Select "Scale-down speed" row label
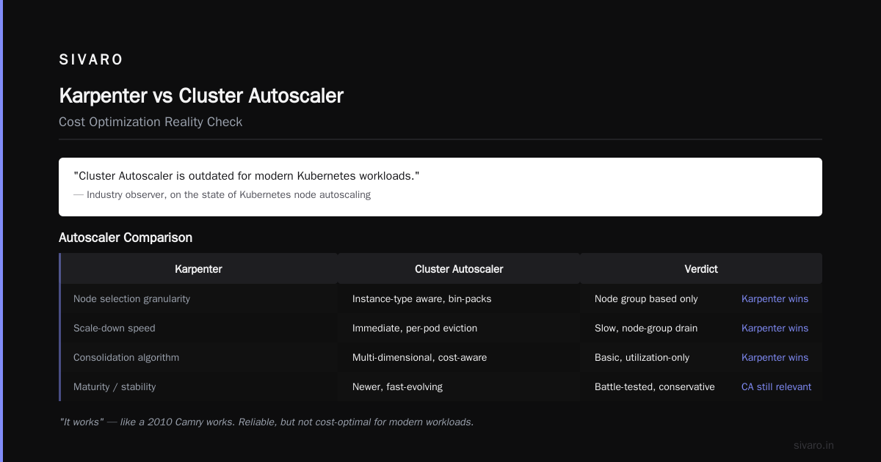Image resolution: width=881 pixels, height=462 pixels. [x=115, y=328]
